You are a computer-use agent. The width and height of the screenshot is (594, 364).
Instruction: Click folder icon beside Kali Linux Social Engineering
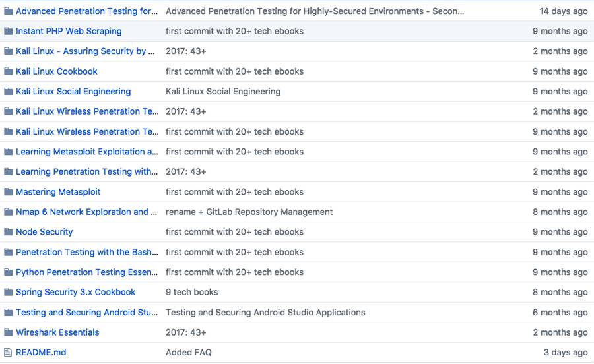[9, 91]
